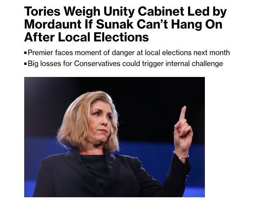The height and width of the screenshot is (200, 256).
Task: Click "After Local Elections" headline line
Action: tap(86, 37)
